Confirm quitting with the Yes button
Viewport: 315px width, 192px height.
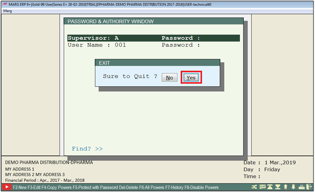(191, 77)
